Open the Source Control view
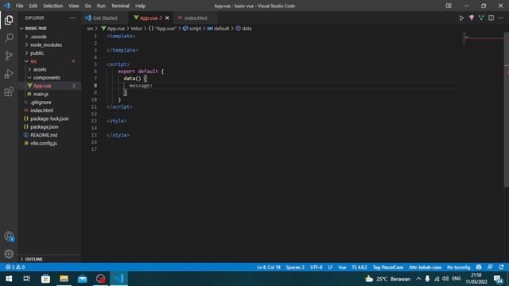The height and width of the screenshot is (286, 509). (9, 56)
